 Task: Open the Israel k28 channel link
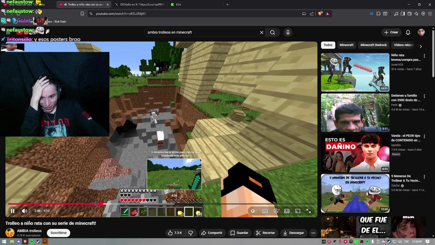[x=397, y=65]
